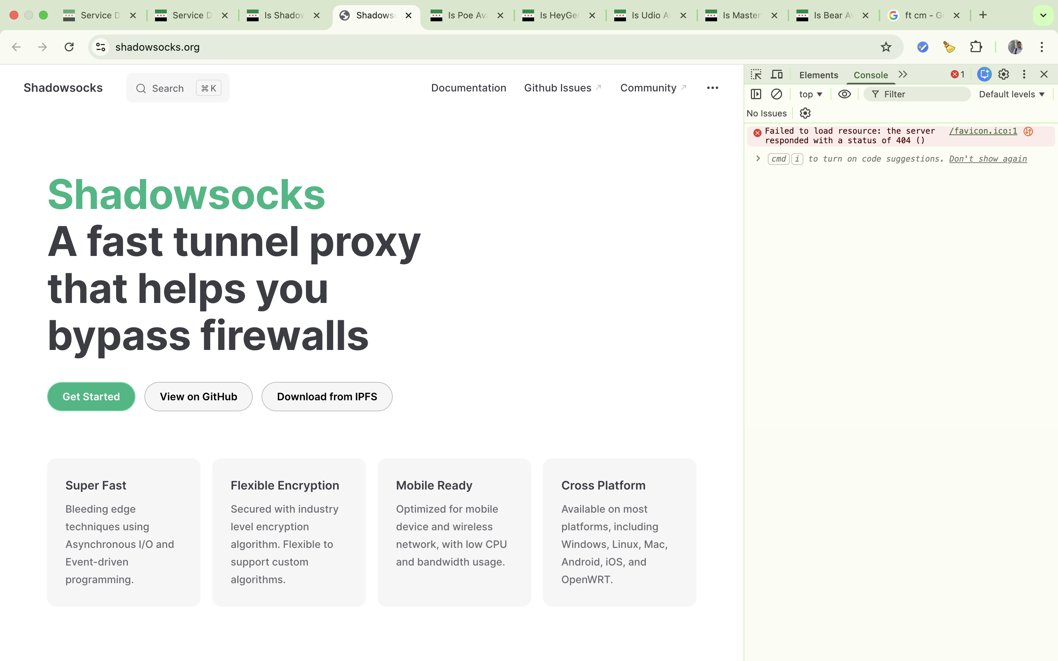Open the Default levels dropdown
Image resolution: width=1058 pixels, height=661 pixels.
1011,94
